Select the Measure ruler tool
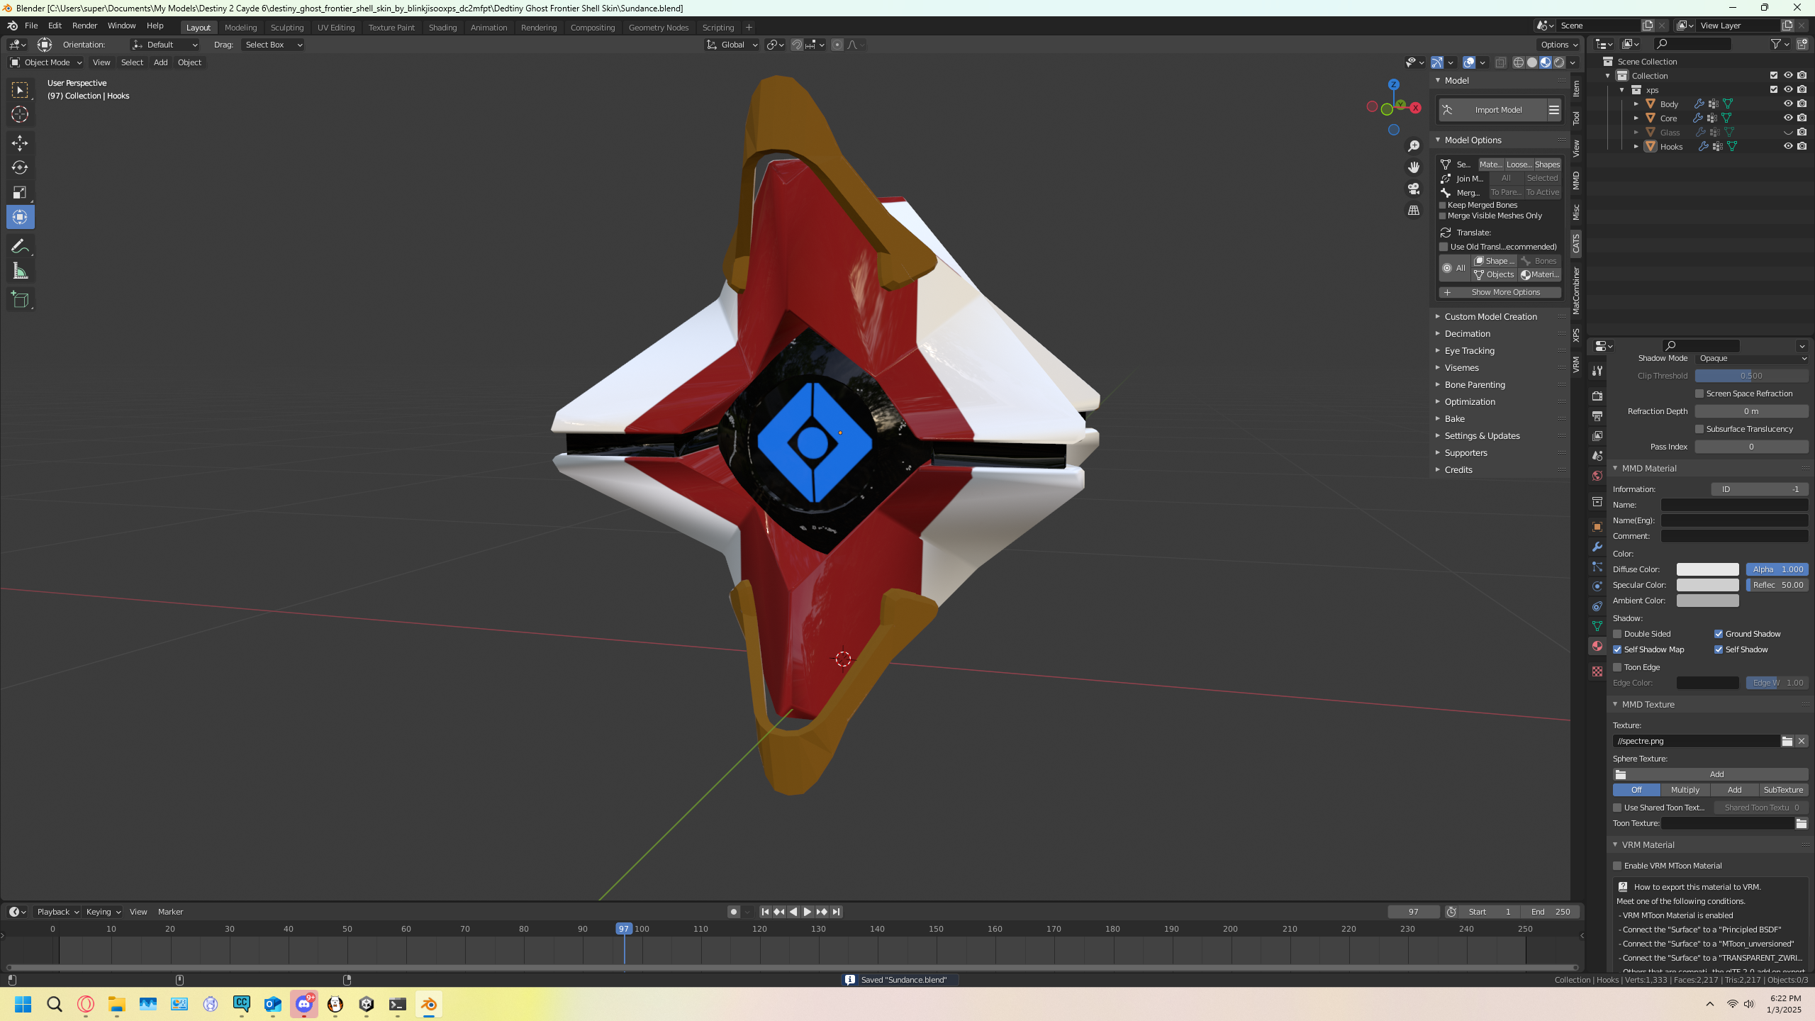 pyautogui.click(x=20, y=271)
